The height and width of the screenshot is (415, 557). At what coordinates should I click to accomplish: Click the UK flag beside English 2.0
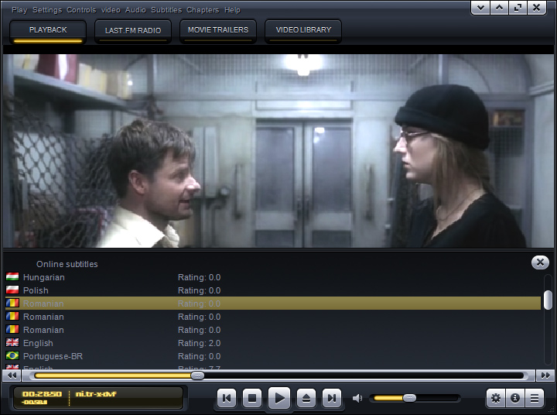(12, 342)
